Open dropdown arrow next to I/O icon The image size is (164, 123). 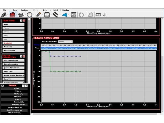tap(51, 15)
